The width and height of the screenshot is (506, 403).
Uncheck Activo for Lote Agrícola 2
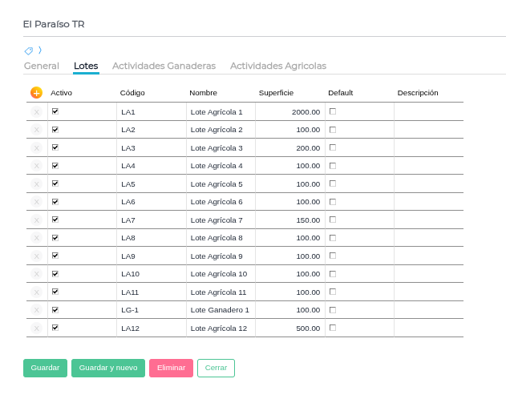coord(55,129)
